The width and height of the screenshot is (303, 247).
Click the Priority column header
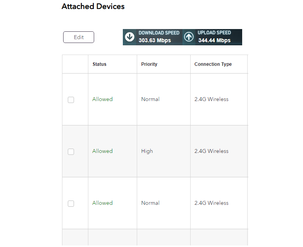(149, 64)
